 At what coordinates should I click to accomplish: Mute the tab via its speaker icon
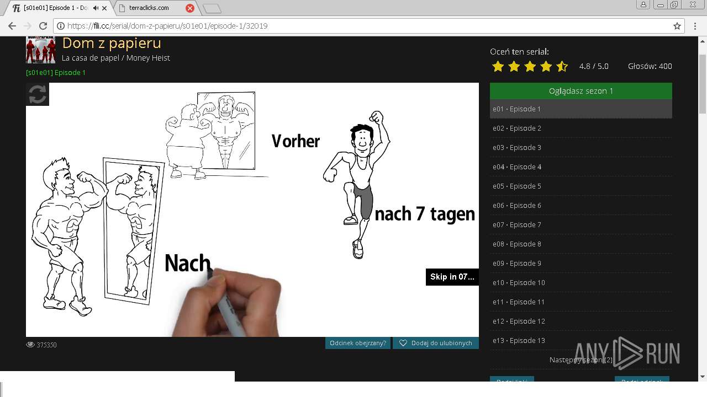(x=96, y=8)
